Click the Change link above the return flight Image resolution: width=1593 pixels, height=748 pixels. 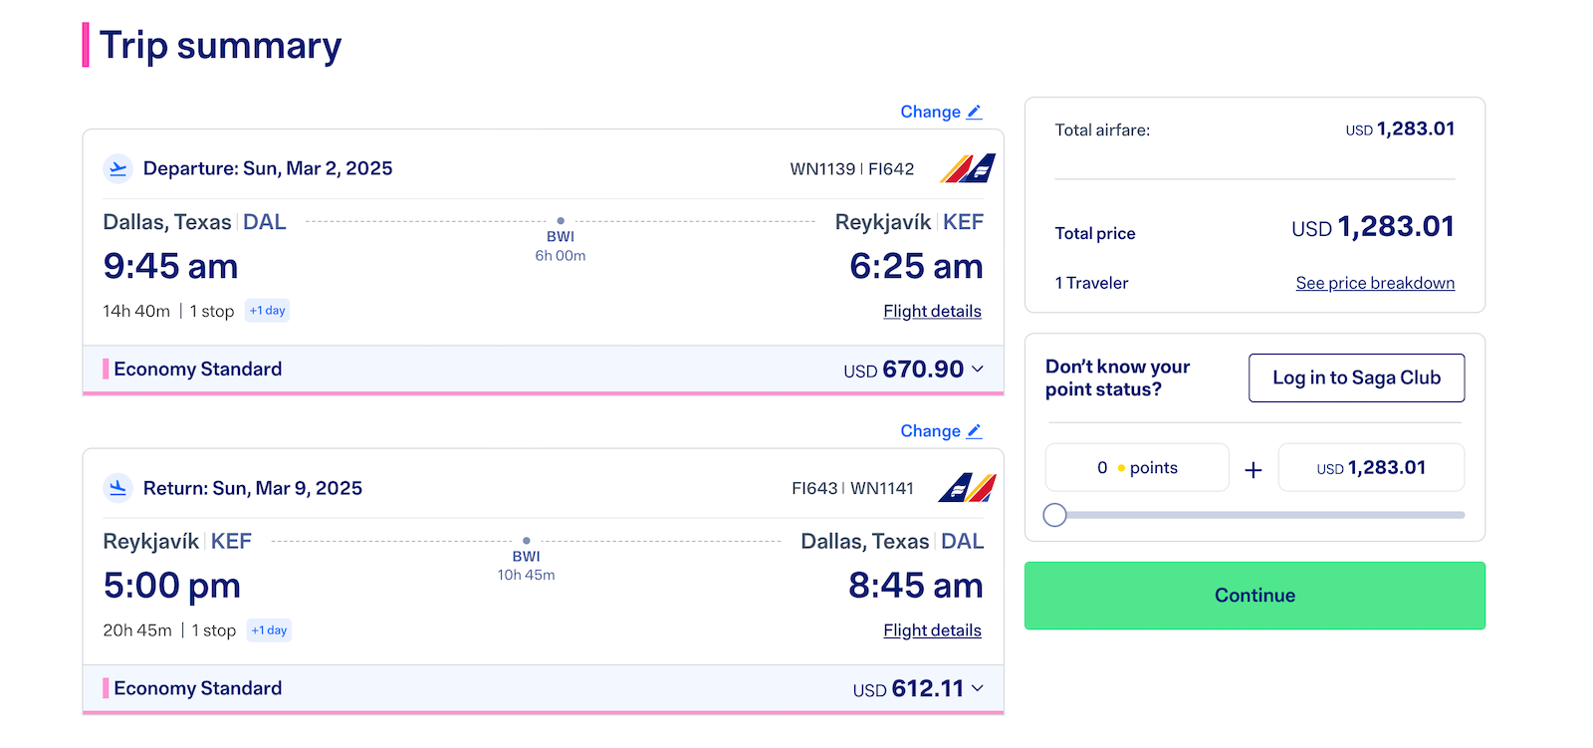click(x=930, y=431)
